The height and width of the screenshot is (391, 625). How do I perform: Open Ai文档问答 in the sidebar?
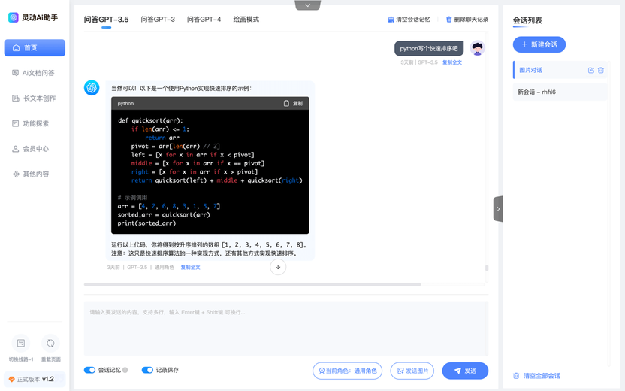[x=35, y=73]
